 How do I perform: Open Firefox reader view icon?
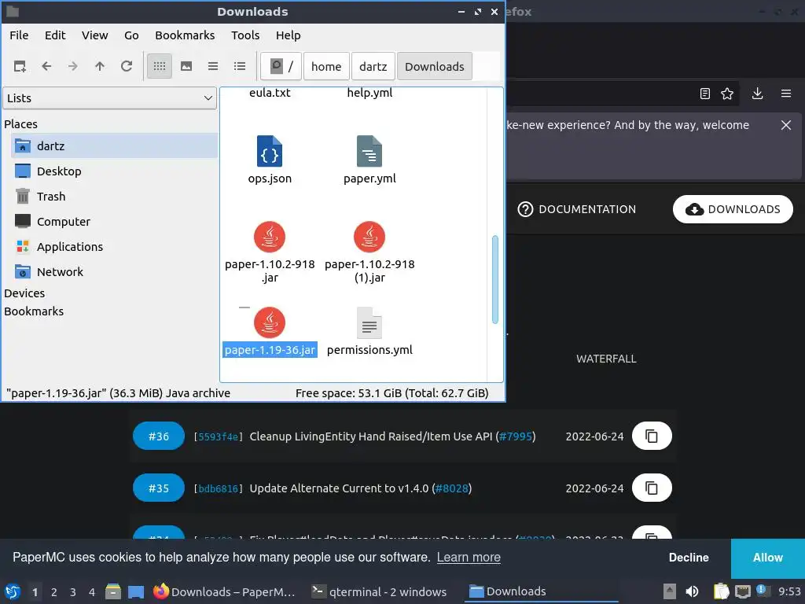(x=705, y=94)
